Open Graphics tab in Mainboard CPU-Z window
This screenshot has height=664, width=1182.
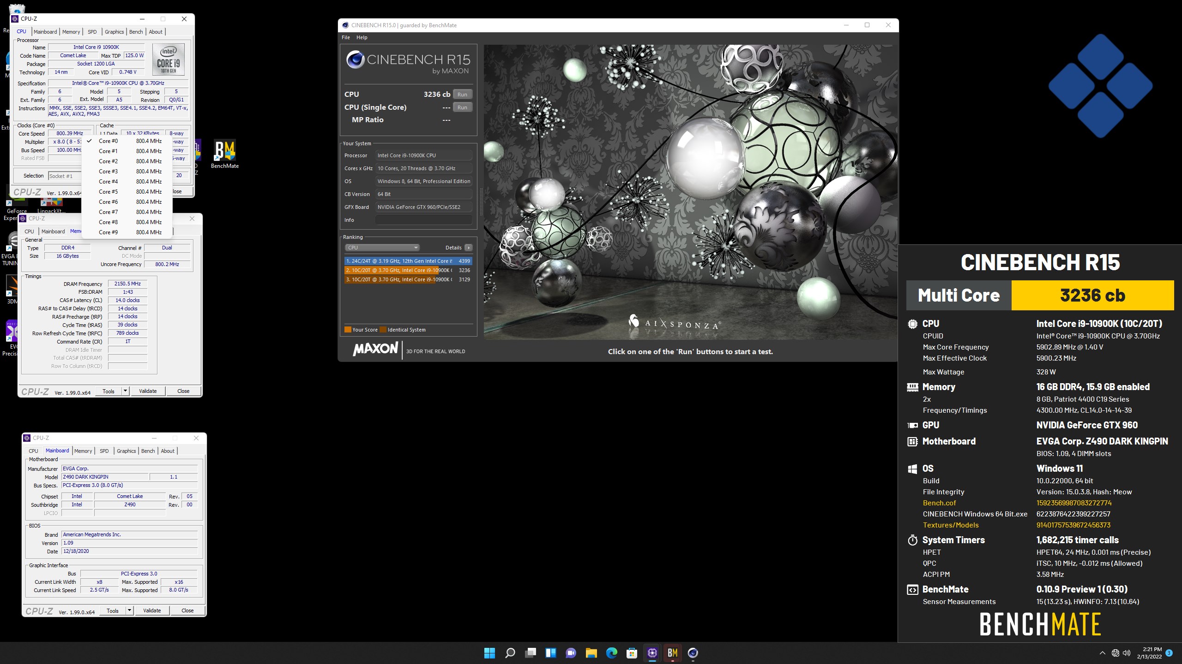tap(127, 451)
